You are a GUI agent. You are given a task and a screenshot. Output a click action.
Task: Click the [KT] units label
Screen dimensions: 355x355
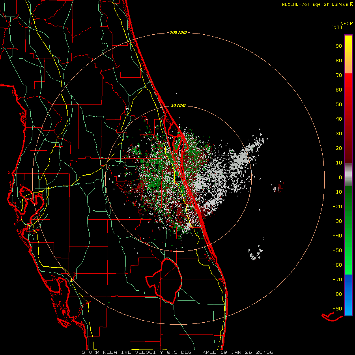pyautogui.click(x=337, y=27)
